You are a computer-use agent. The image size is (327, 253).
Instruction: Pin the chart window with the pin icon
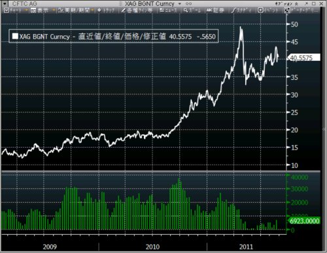pyautogui.click(x=306, y=4)
